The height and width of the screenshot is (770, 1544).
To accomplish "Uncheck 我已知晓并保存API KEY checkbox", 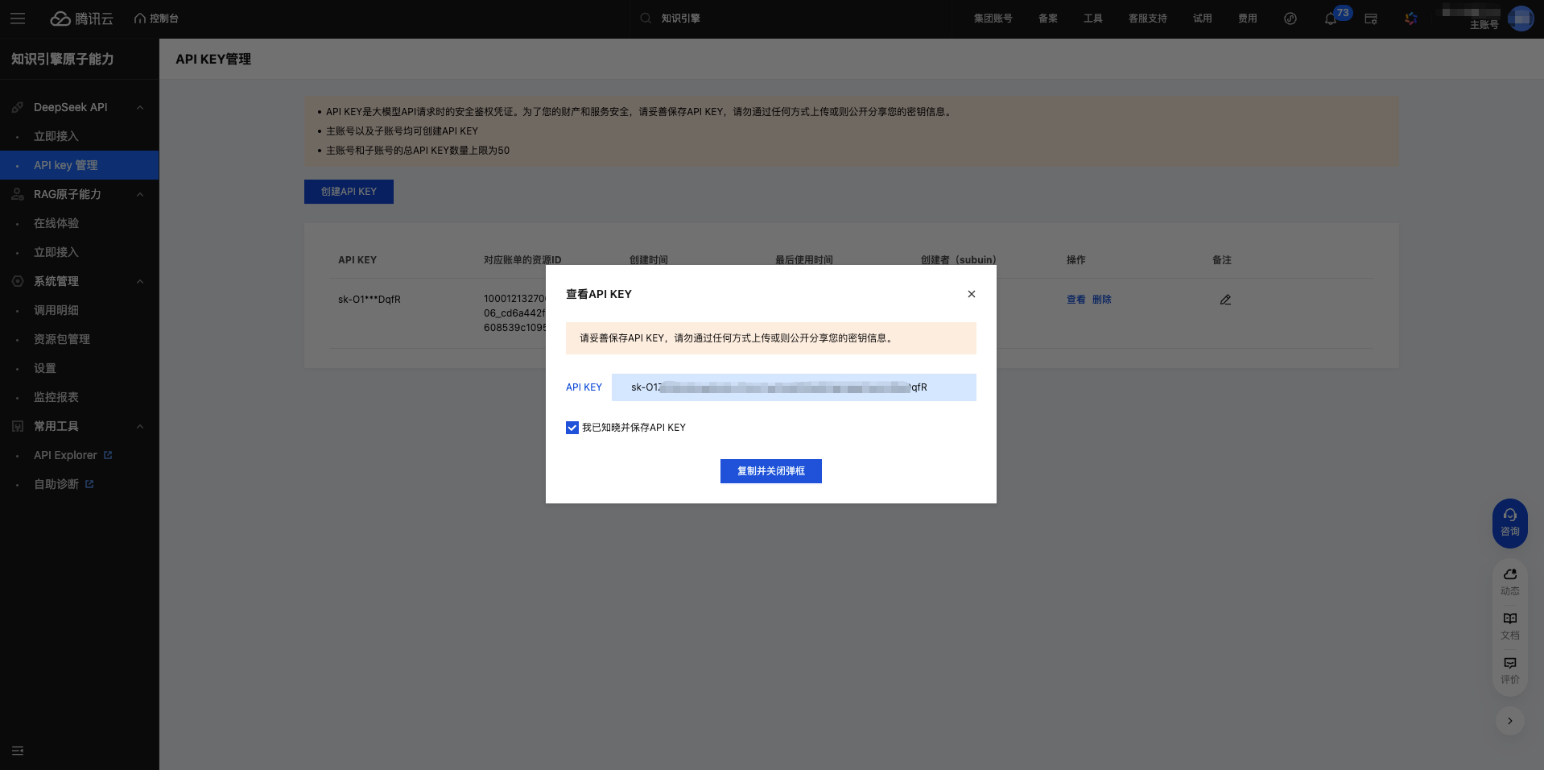I will (572, 428).
